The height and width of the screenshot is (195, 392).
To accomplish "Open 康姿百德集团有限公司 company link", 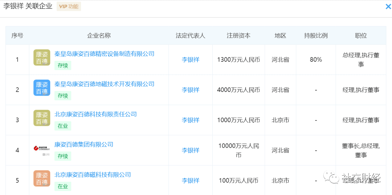I will click(84, 145).
